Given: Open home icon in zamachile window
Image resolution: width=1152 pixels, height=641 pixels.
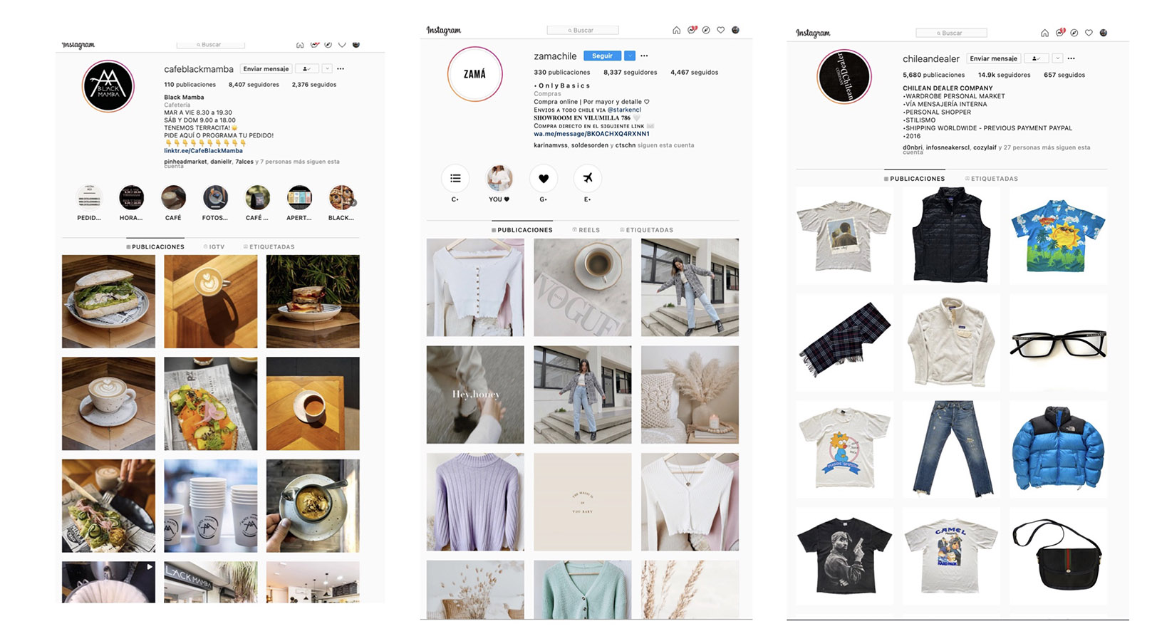Looking at the screenshot, I should point(676,30).
